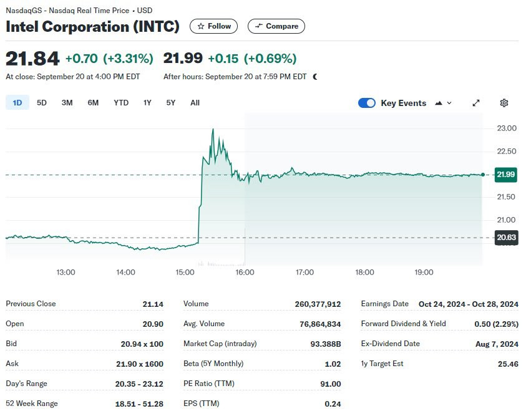
Task: Click the 16:00 time axis label
Action: pyautogui.click(x=245, y=272)
